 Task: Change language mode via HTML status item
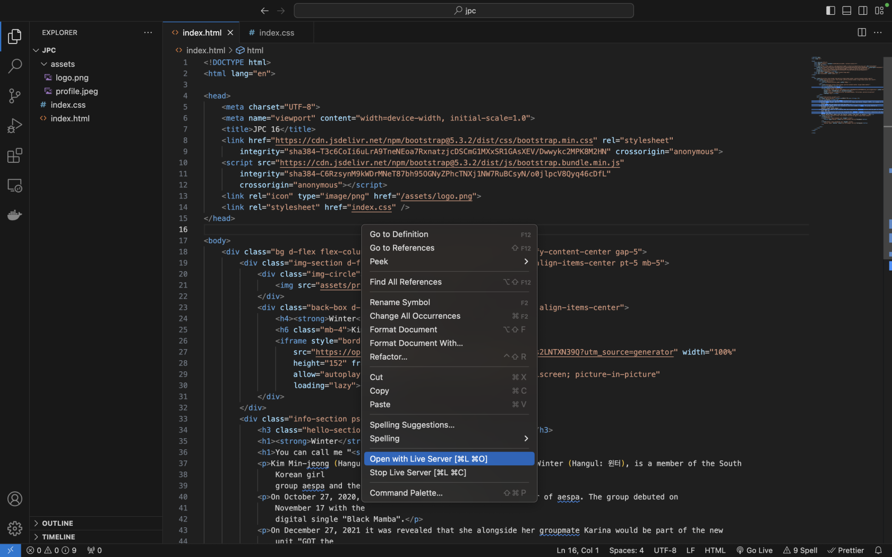[x=715, y=550]
